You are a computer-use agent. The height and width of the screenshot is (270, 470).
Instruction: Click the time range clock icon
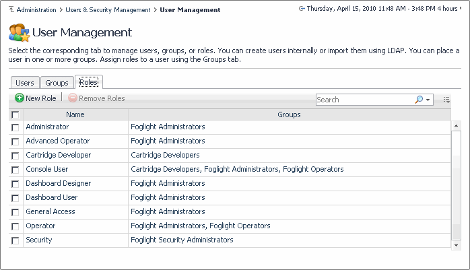pyautogui.click(x=301, y=9)
